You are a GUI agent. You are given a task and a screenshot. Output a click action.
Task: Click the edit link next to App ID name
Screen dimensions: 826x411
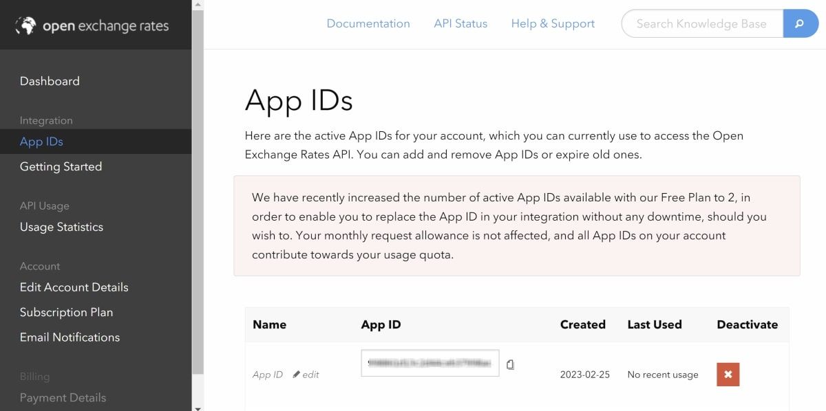[x=310, y=375]
